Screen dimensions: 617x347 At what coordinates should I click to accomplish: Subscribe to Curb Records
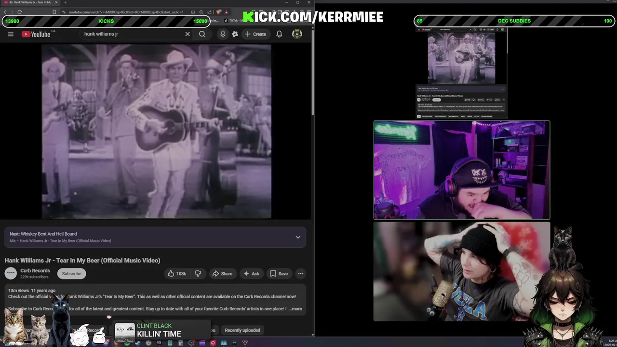click(x=71, y=274)
